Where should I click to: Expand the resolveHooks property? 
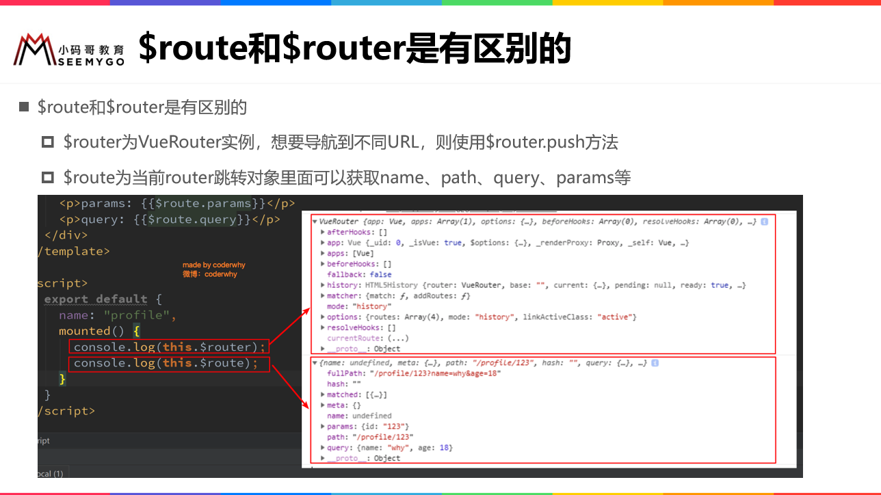322,327
